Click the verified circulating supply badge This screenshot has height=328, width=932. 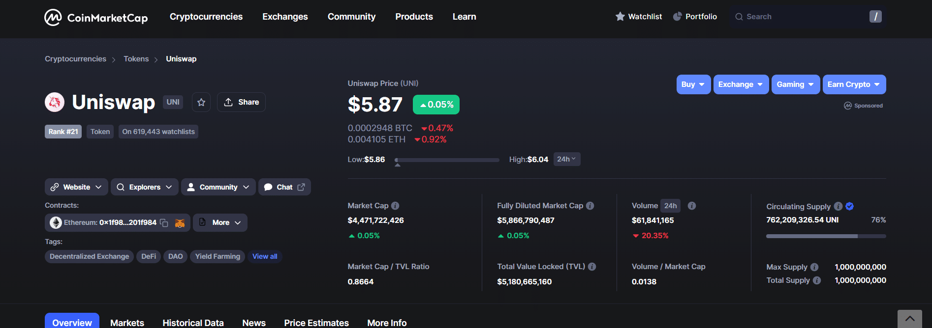(850, 206)
